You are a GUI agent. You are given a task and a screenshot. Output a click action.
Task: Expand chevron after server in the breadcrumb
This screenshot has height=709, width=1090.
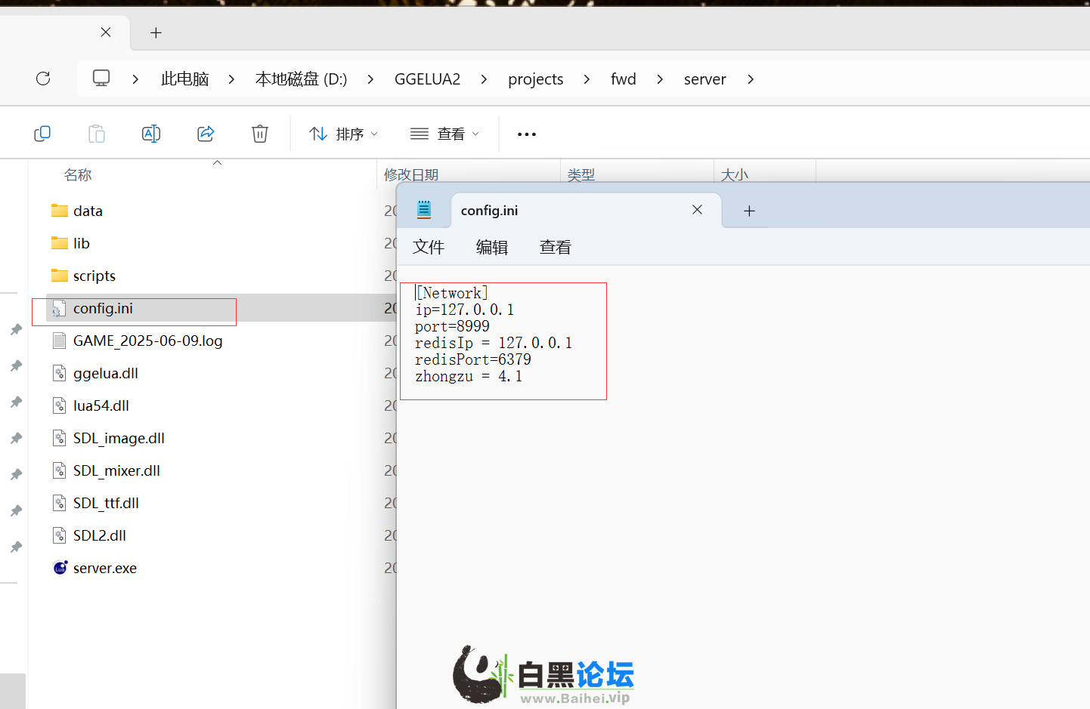[x=751, y=79]
